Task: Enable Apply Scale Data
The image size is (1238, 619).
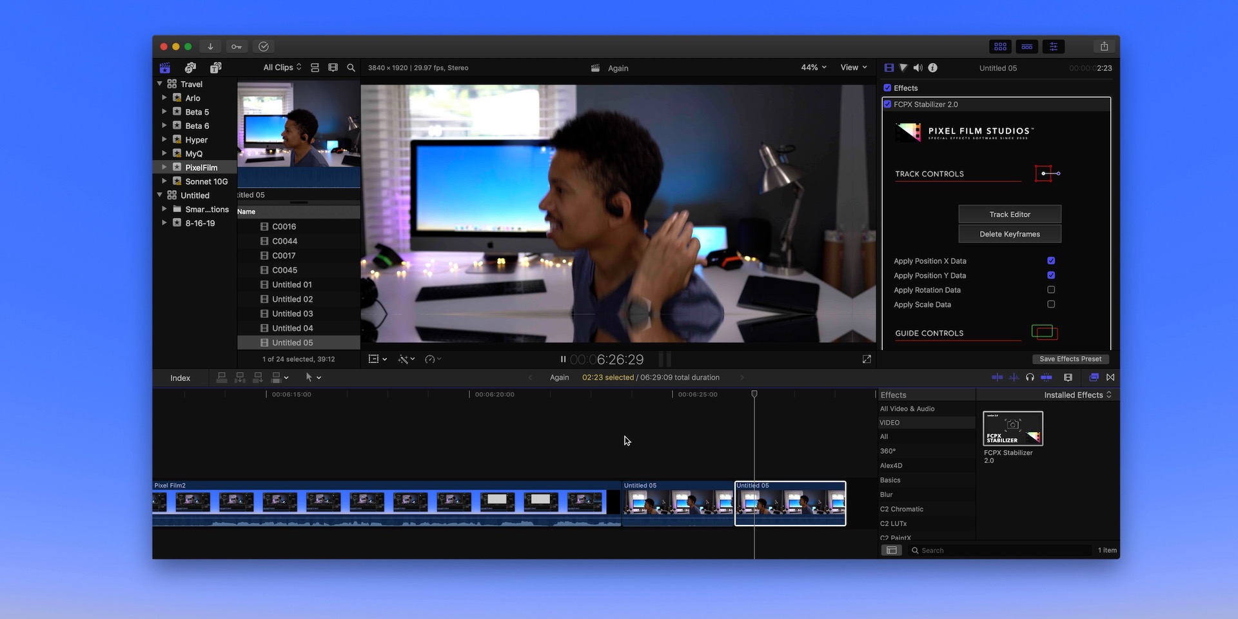Action: [1052, 304]
